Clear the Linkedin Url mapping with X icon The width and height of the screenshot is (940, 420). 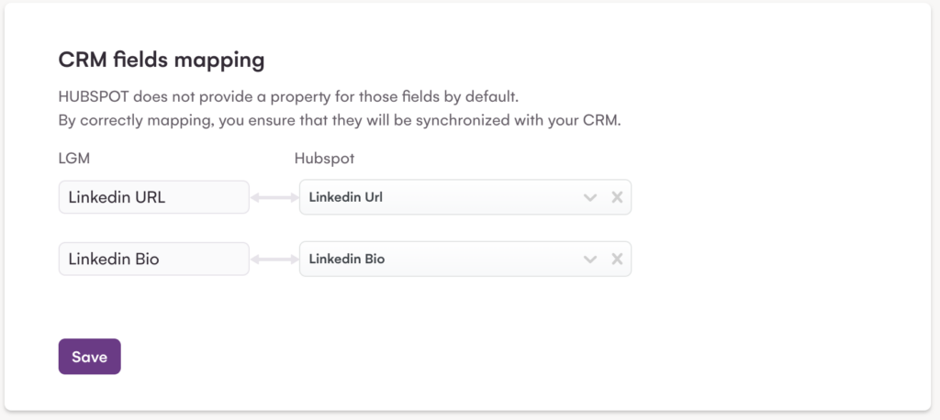pos(617,196)
